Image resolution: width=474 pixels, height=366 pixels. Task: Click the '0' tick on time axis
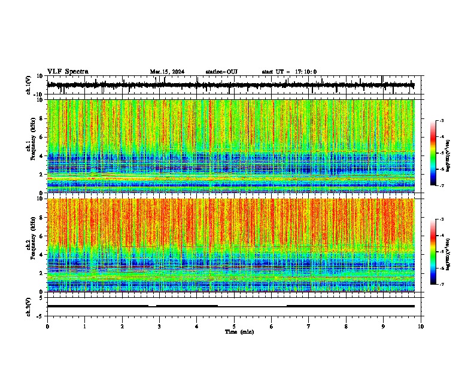pyautogui.click(x=47, y=327)
